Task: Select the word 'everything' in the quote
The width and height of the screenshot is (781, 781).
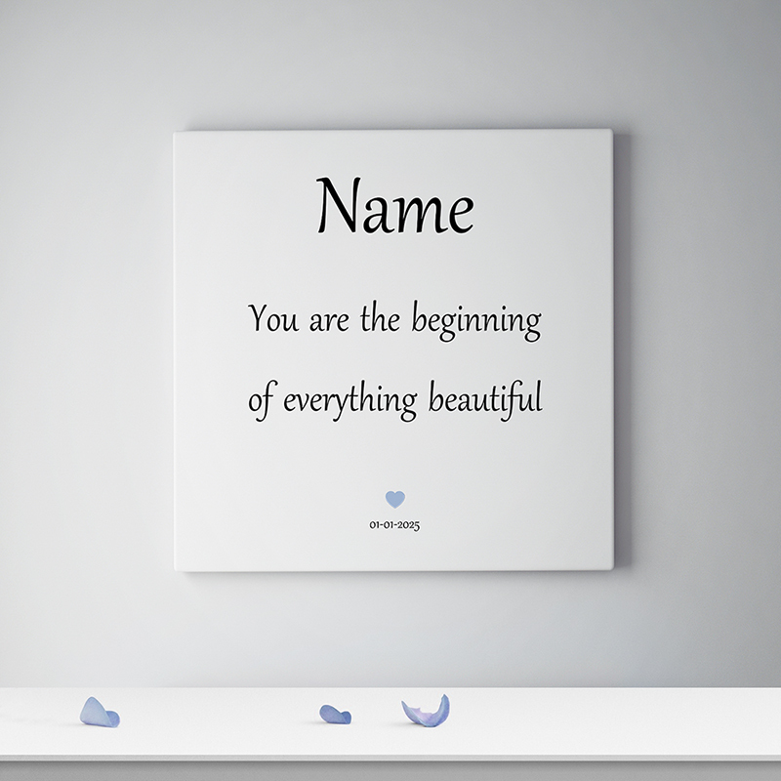Action: pos(349,401)
